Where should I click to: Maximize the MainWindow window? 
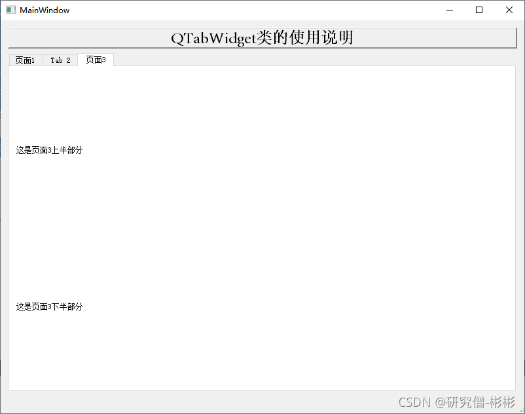479,10
